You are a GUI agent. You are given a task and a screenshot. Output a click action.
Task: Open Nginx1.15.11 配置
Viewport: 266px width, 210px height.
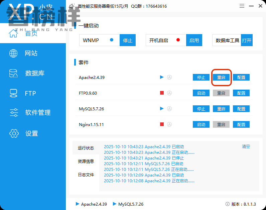pyautogui.click(x=241, y=124)
